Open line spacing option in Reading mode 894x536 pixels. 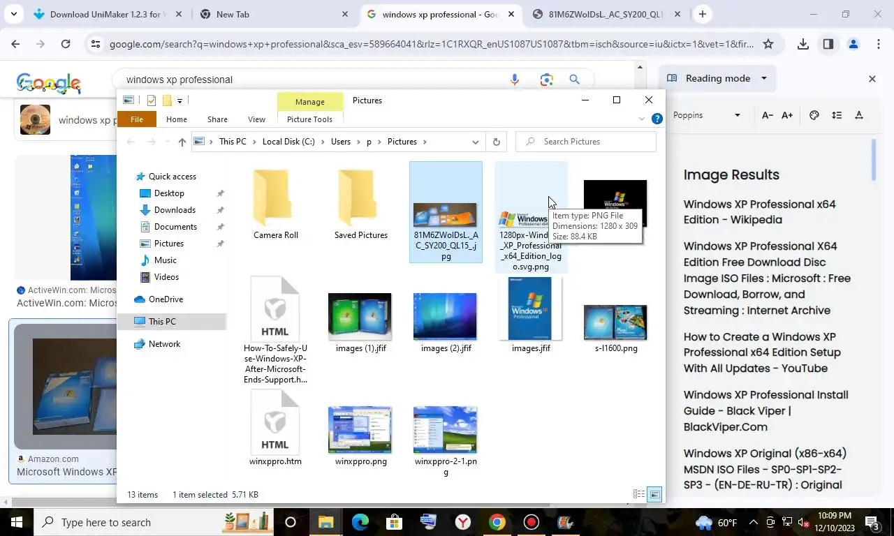point(837,115)
